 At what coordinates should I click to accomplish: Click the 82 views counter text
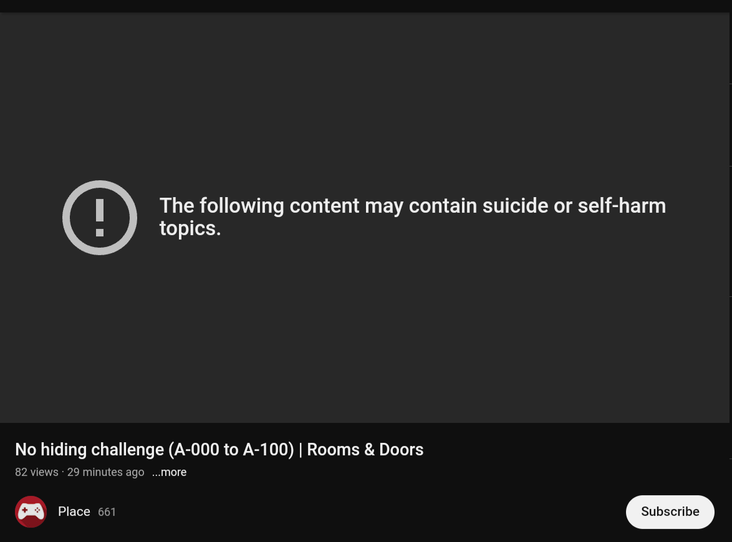pos(36,472)
